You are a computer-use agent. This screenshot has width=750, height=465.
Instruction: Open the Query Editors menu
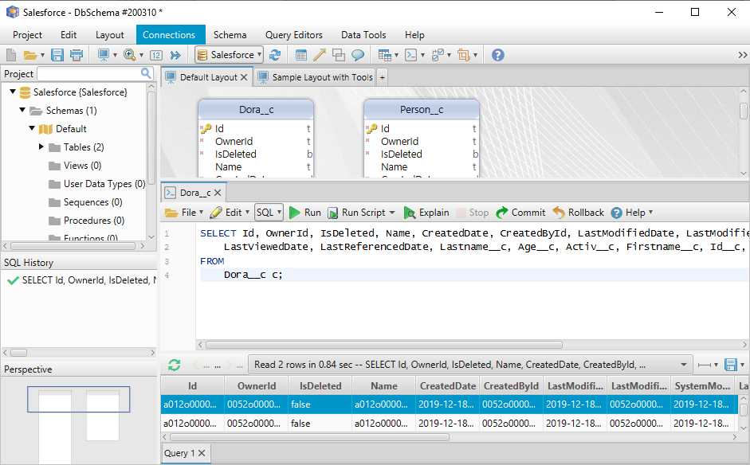tap(293, 35)
